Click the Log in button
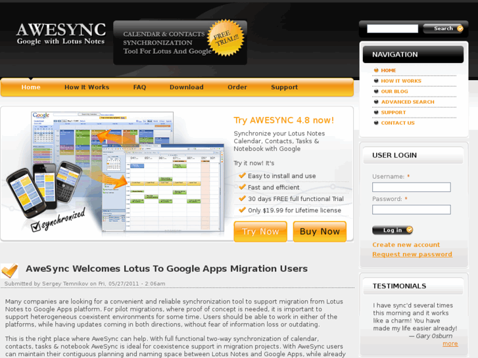Screen dimensions: 478x358 click(x=393, y=230)
